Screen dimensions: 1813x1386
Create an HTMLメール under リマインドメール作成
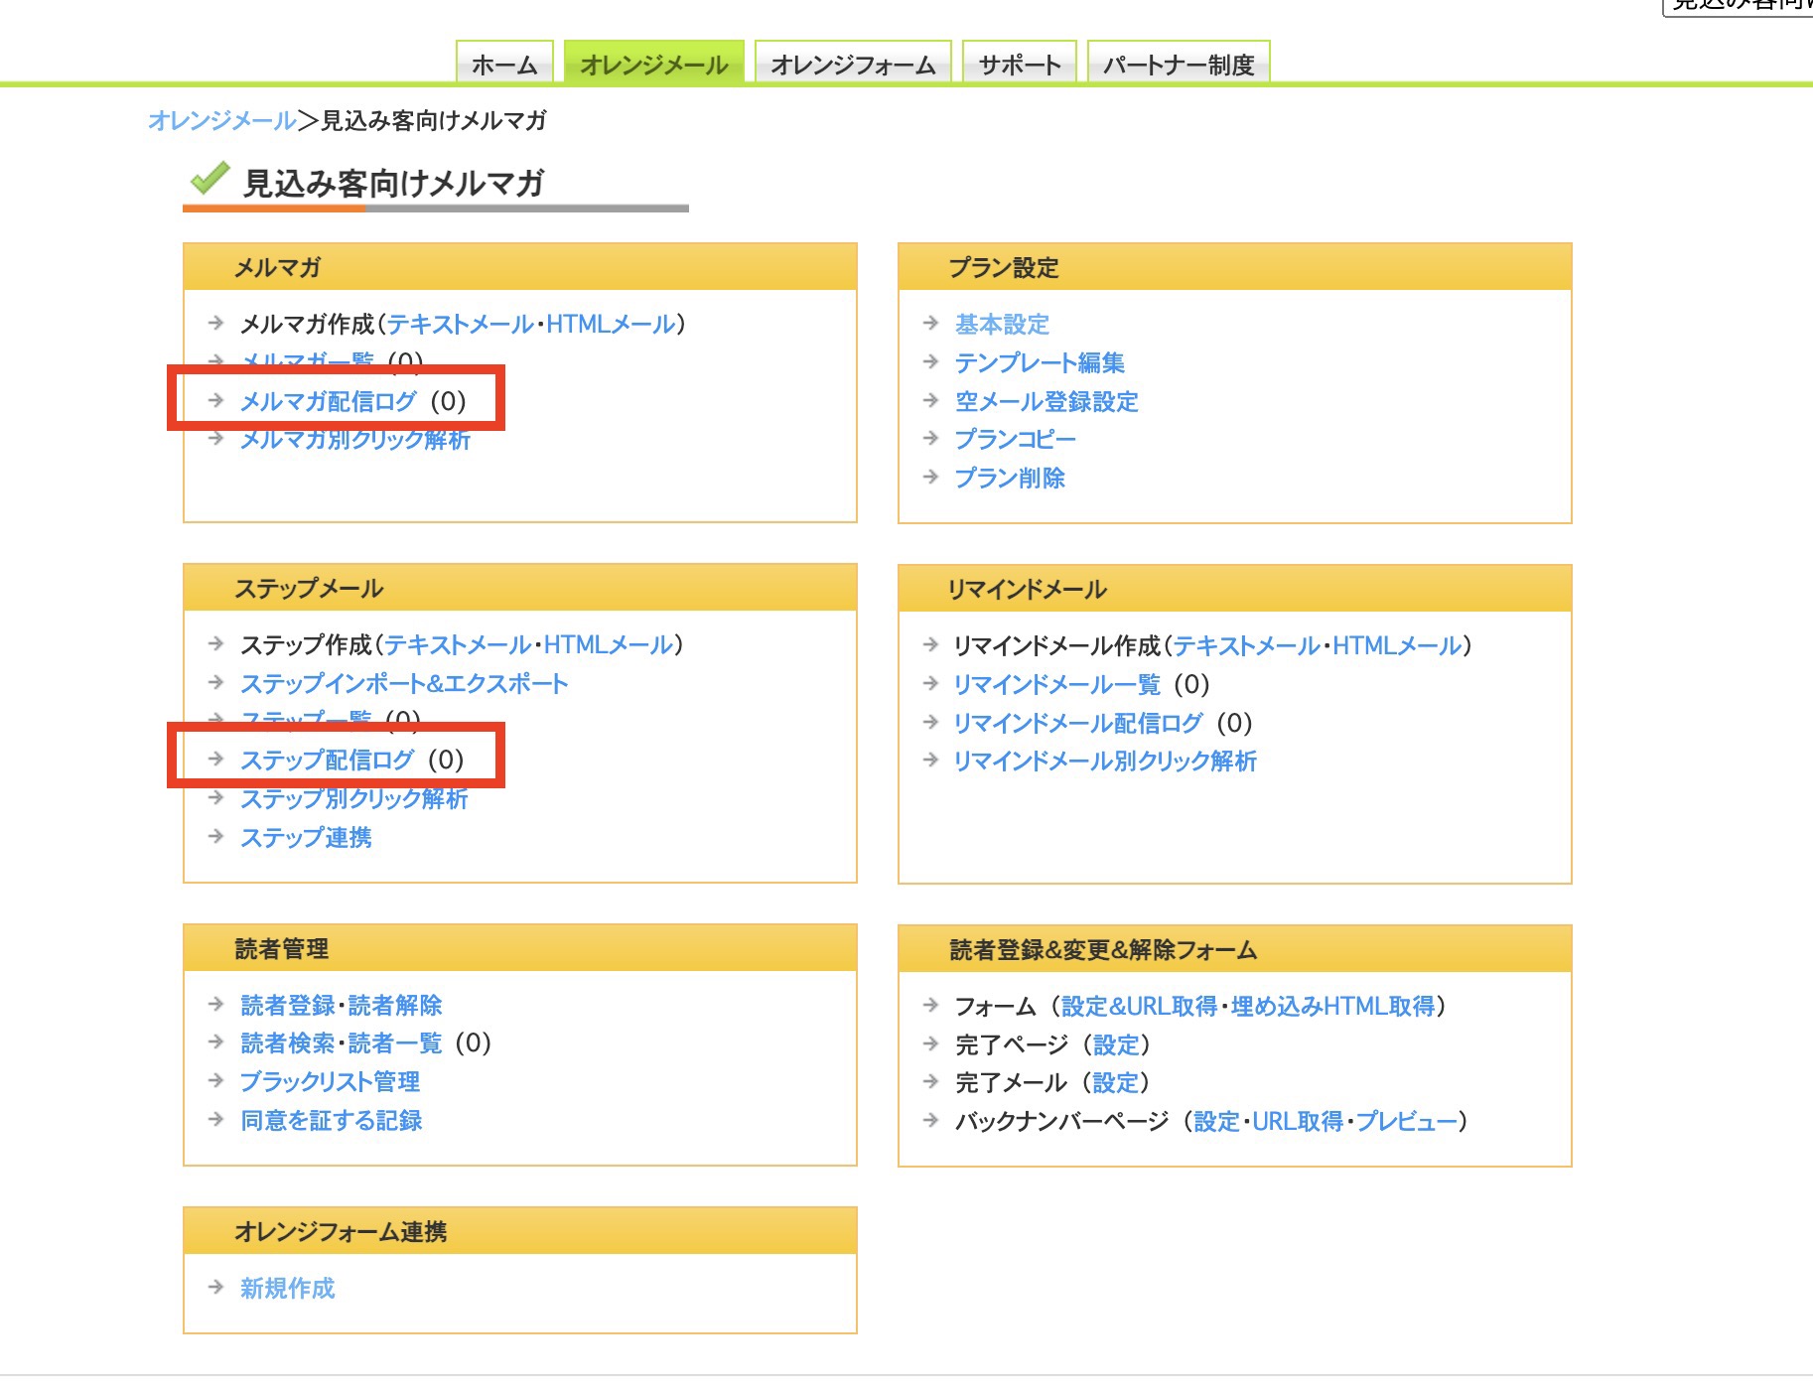pyautogui.click(x=1397, y=645)
